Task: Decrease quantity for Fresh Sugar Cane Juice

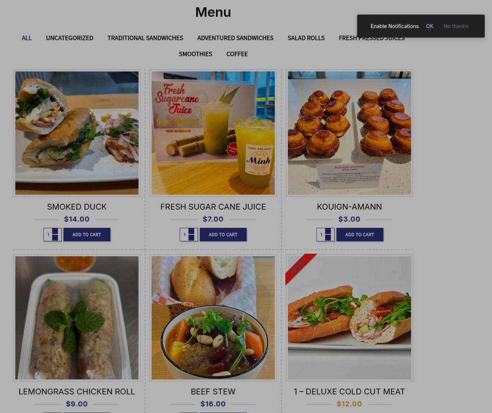Action: [191, 238]
